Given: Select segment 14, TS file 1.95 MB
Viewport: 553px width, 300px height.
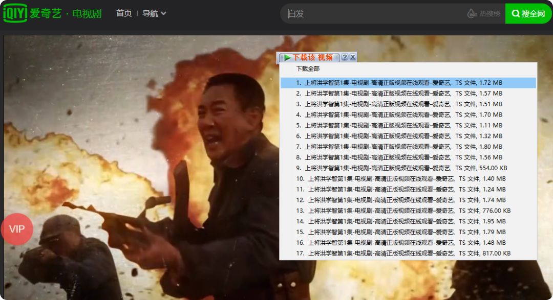Looking at the screenshot, I should tap(409, 221).
